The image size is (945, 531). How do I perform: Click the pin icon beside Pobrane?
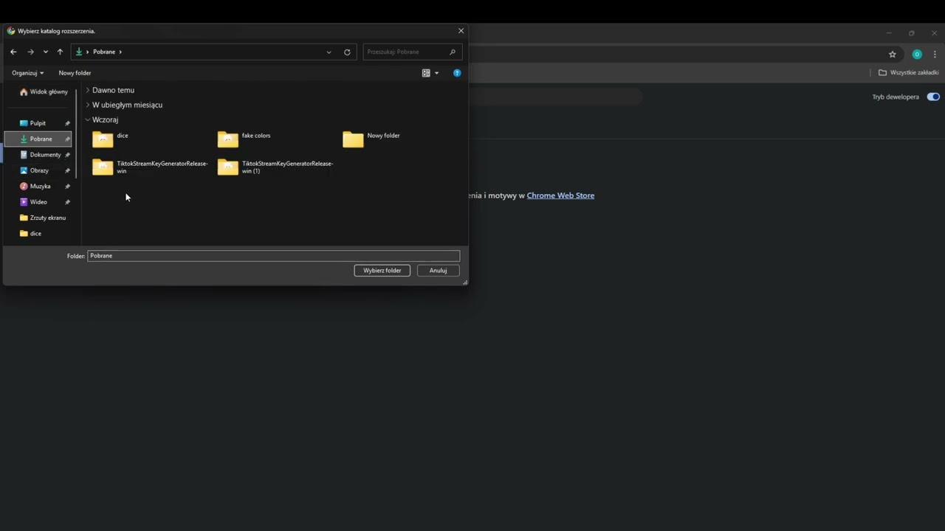pos(67,139)
